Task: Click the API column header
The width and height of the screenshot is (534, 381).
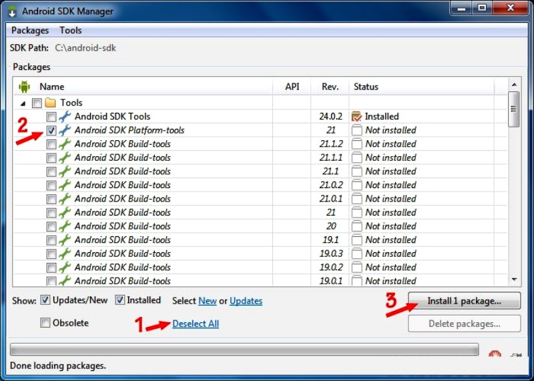Action: coord(292,87)
